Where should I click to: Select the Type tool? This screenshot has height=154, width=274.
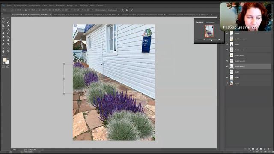(8, 44)
